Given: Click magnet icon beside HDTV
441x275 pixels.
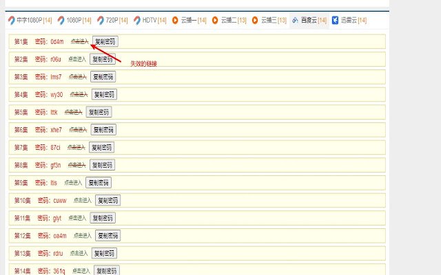Looking at the screenshot, I should click(137, 20).
